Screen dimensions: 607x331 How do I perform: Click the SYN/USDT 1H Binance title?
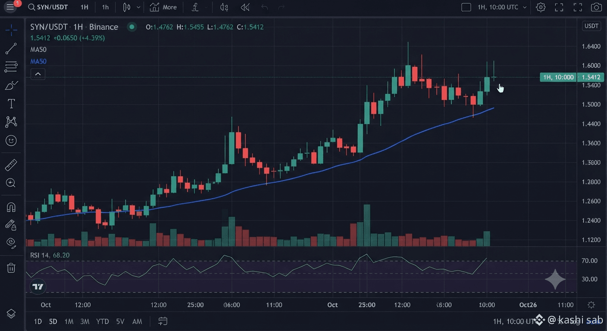coord(74,27)
